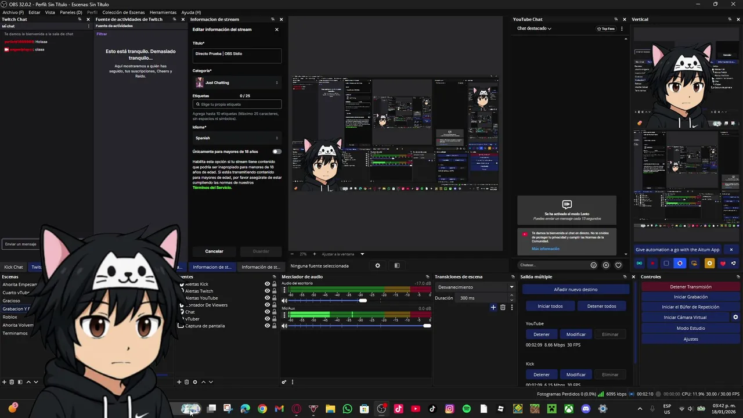Click the Aitum red heart icon
This screenshot has width=743, height=418.
(x=723, y=264)
